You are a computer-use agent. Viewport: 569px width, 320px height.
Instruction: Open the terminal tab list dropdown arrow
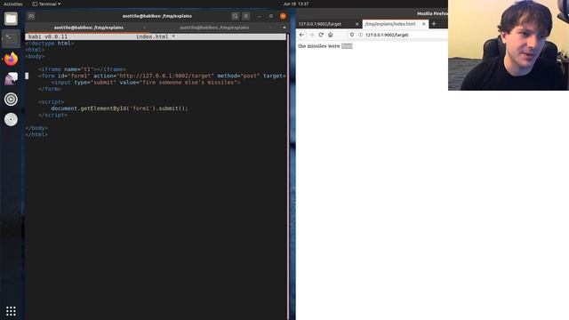284,28
